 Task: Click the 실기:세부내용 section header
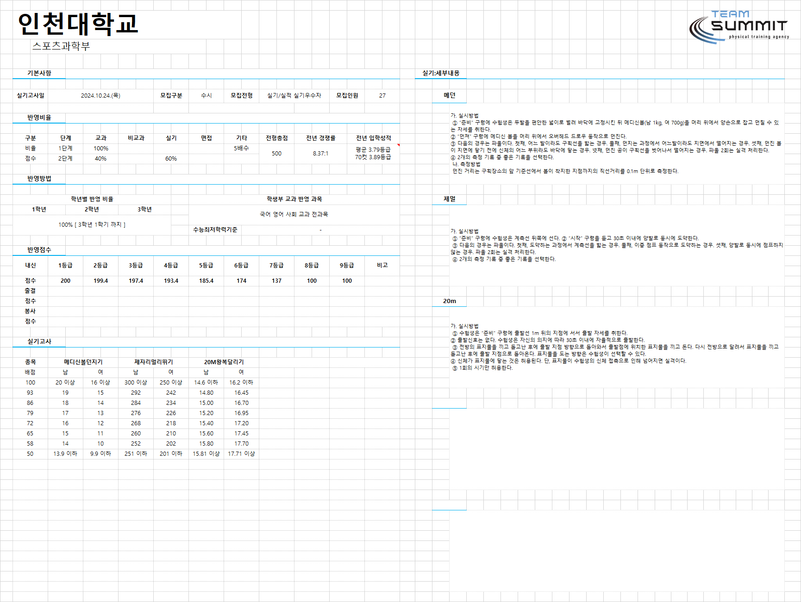click(441, 73)
